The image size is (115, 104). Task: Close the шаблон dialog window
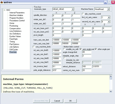[113, 2]
